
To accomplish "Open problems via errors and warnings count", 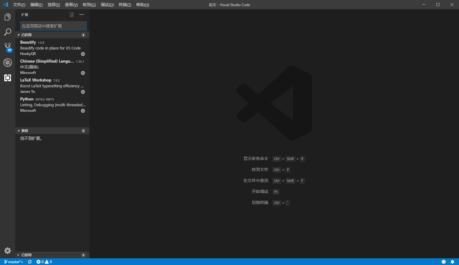I will 44,262.
